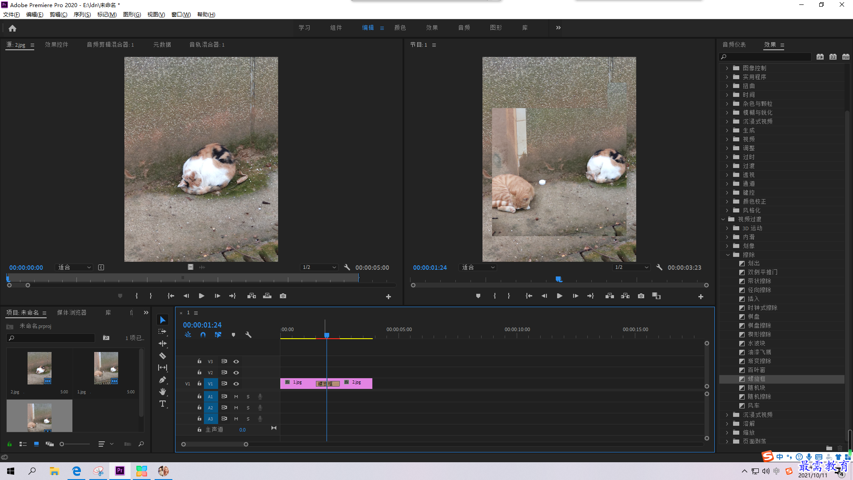Add marker in program monitor

tap(478, 296)
